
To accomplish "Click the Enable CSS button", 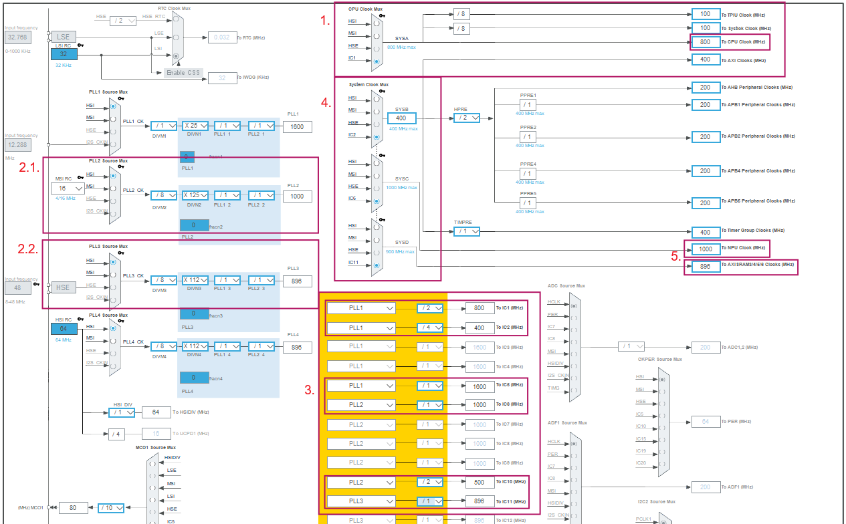I will 183,73.
